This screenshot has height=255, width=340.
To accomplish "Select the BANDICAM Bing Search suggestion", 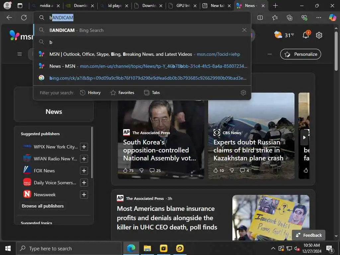I will pos(142,30).
